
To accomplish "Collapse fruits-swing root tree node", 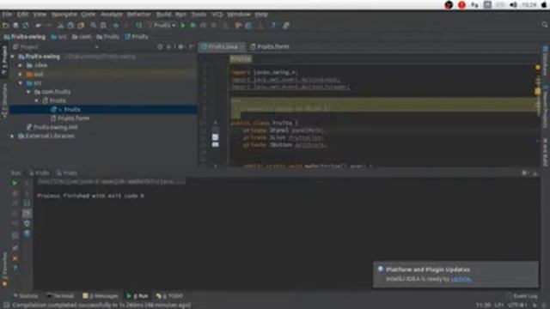I will tap(13, 57).
